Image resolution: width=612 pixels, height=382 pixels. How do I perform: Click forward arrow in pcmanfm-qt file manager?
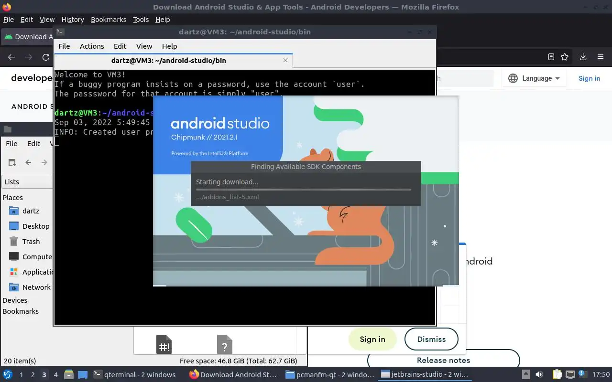coord(44,162)
